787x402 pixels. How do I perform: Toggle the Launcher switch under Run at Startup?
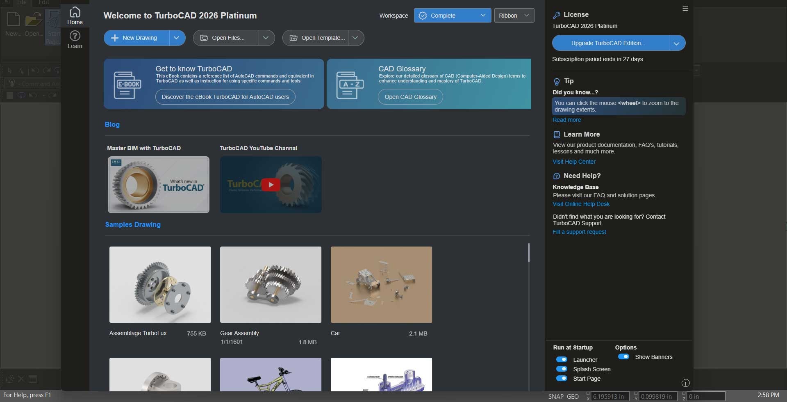pos(562,359)
